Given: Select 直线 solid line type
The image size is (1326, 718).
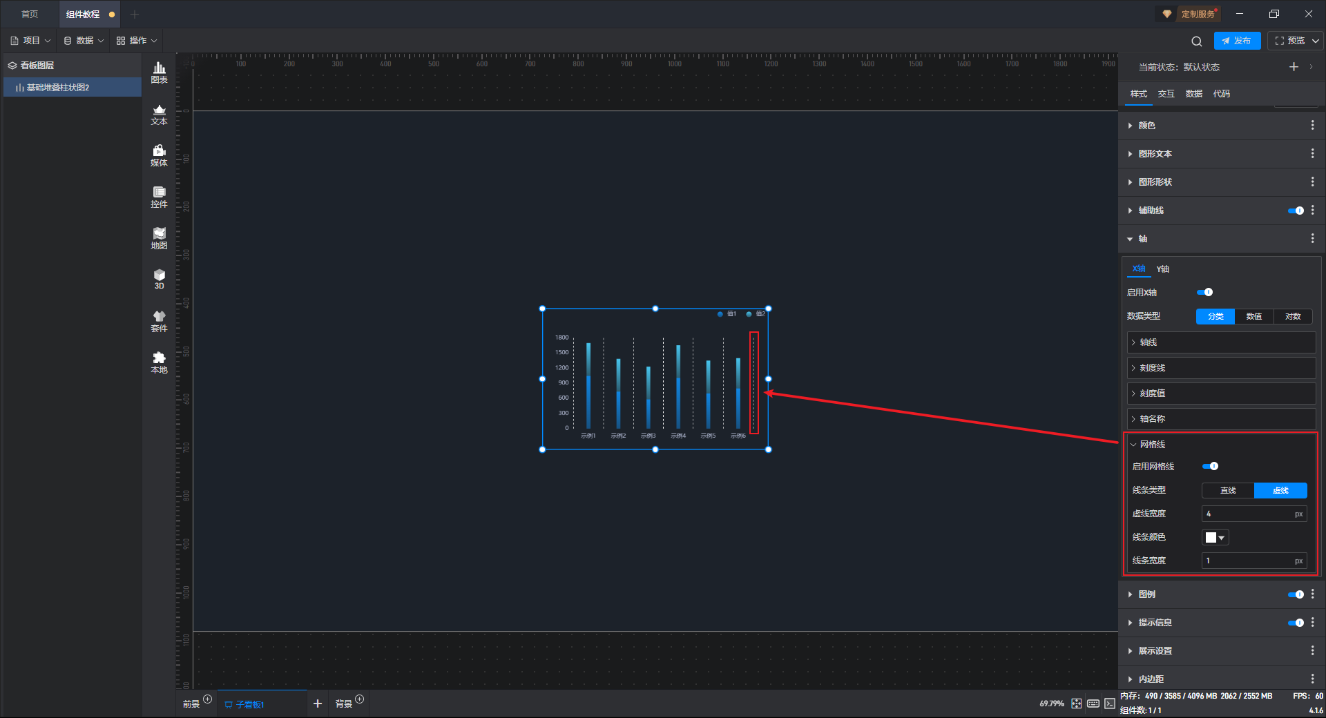Looking at the screenshot, I should point(1228,491).
